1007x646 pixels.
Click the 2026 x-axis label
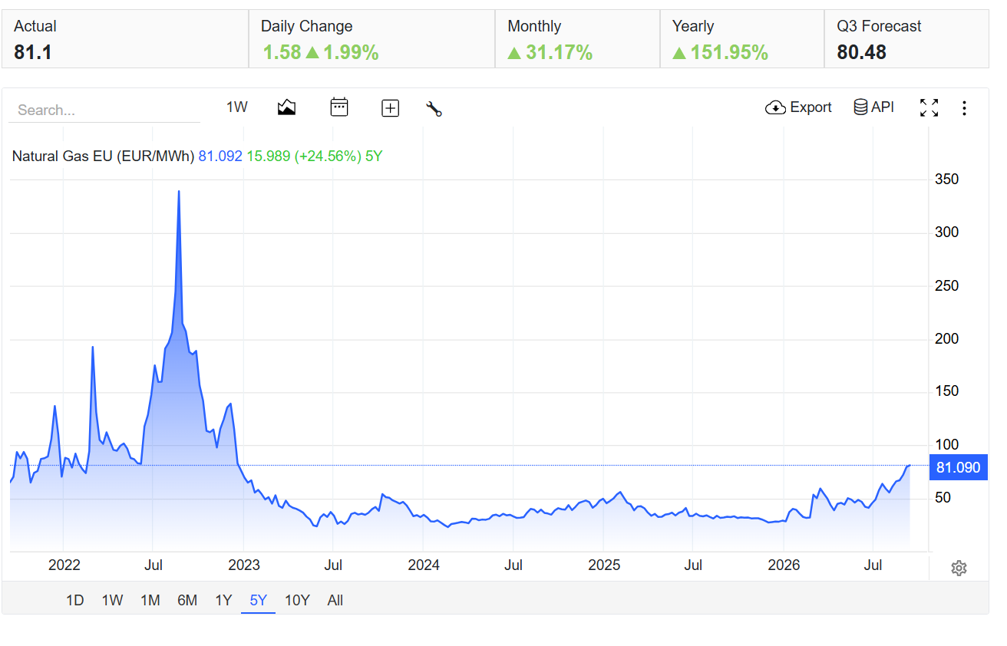784,565
